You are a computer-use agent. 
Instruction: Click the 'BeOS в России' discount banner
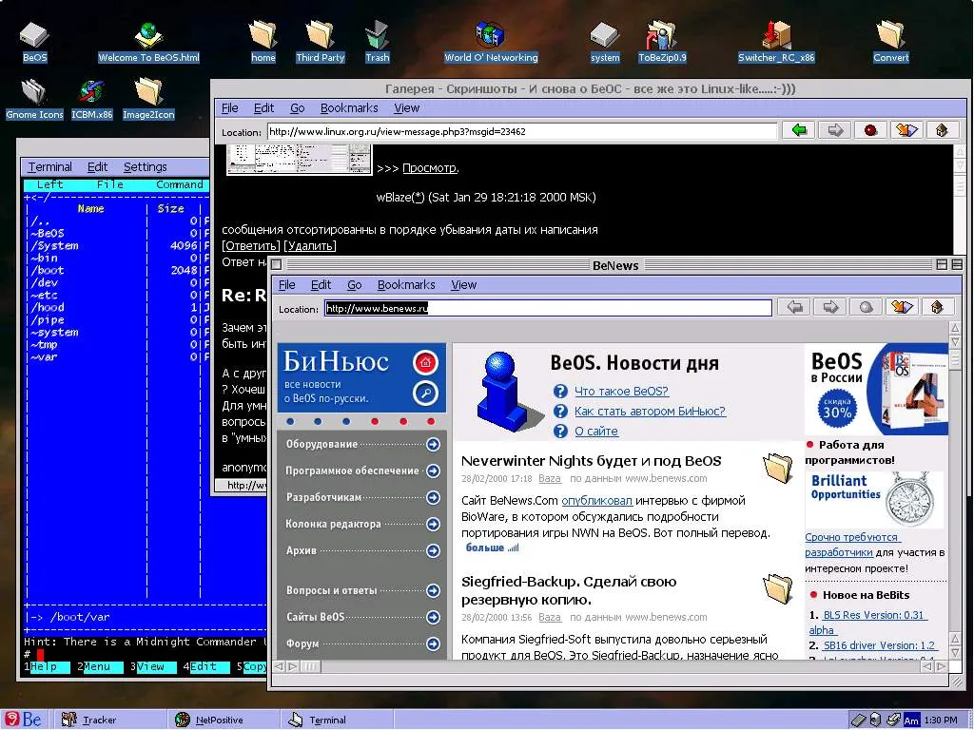(x=876, y=389)
